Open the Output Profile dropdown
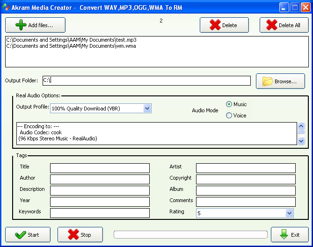Image resolution: width=313 pixels, height=247 pixels. pos(147,109)
